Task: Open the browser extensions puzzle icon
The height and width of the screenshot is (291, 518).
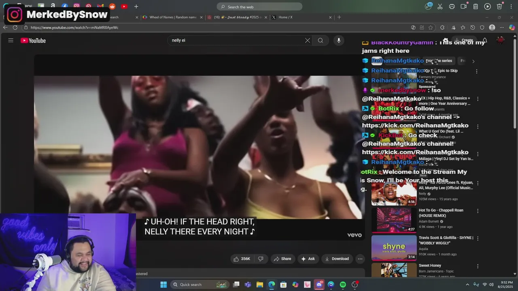Action: pos(442,27)
